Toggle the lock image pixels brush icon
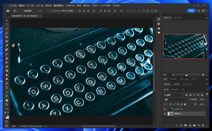This screenshot has width=212, height=131. click(175, 104)
